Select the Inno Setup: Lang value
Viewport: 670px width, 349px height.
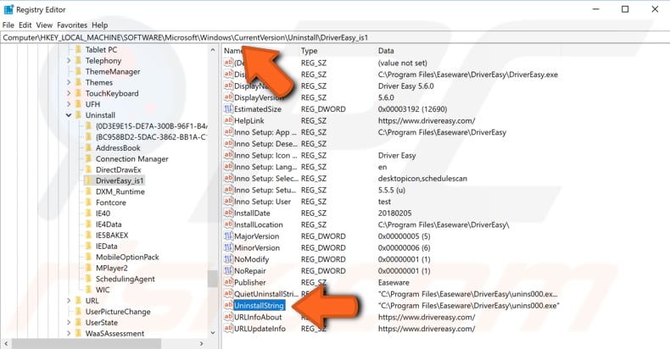[x=265, y=167]
